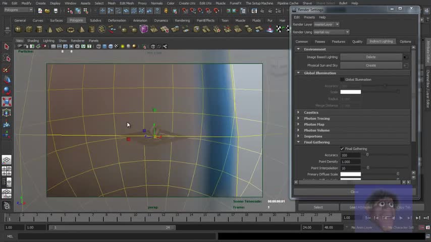Viewport: 431px width, 242px height.
Task: Choose the Paint Selection tool
Action: [7, 69]
